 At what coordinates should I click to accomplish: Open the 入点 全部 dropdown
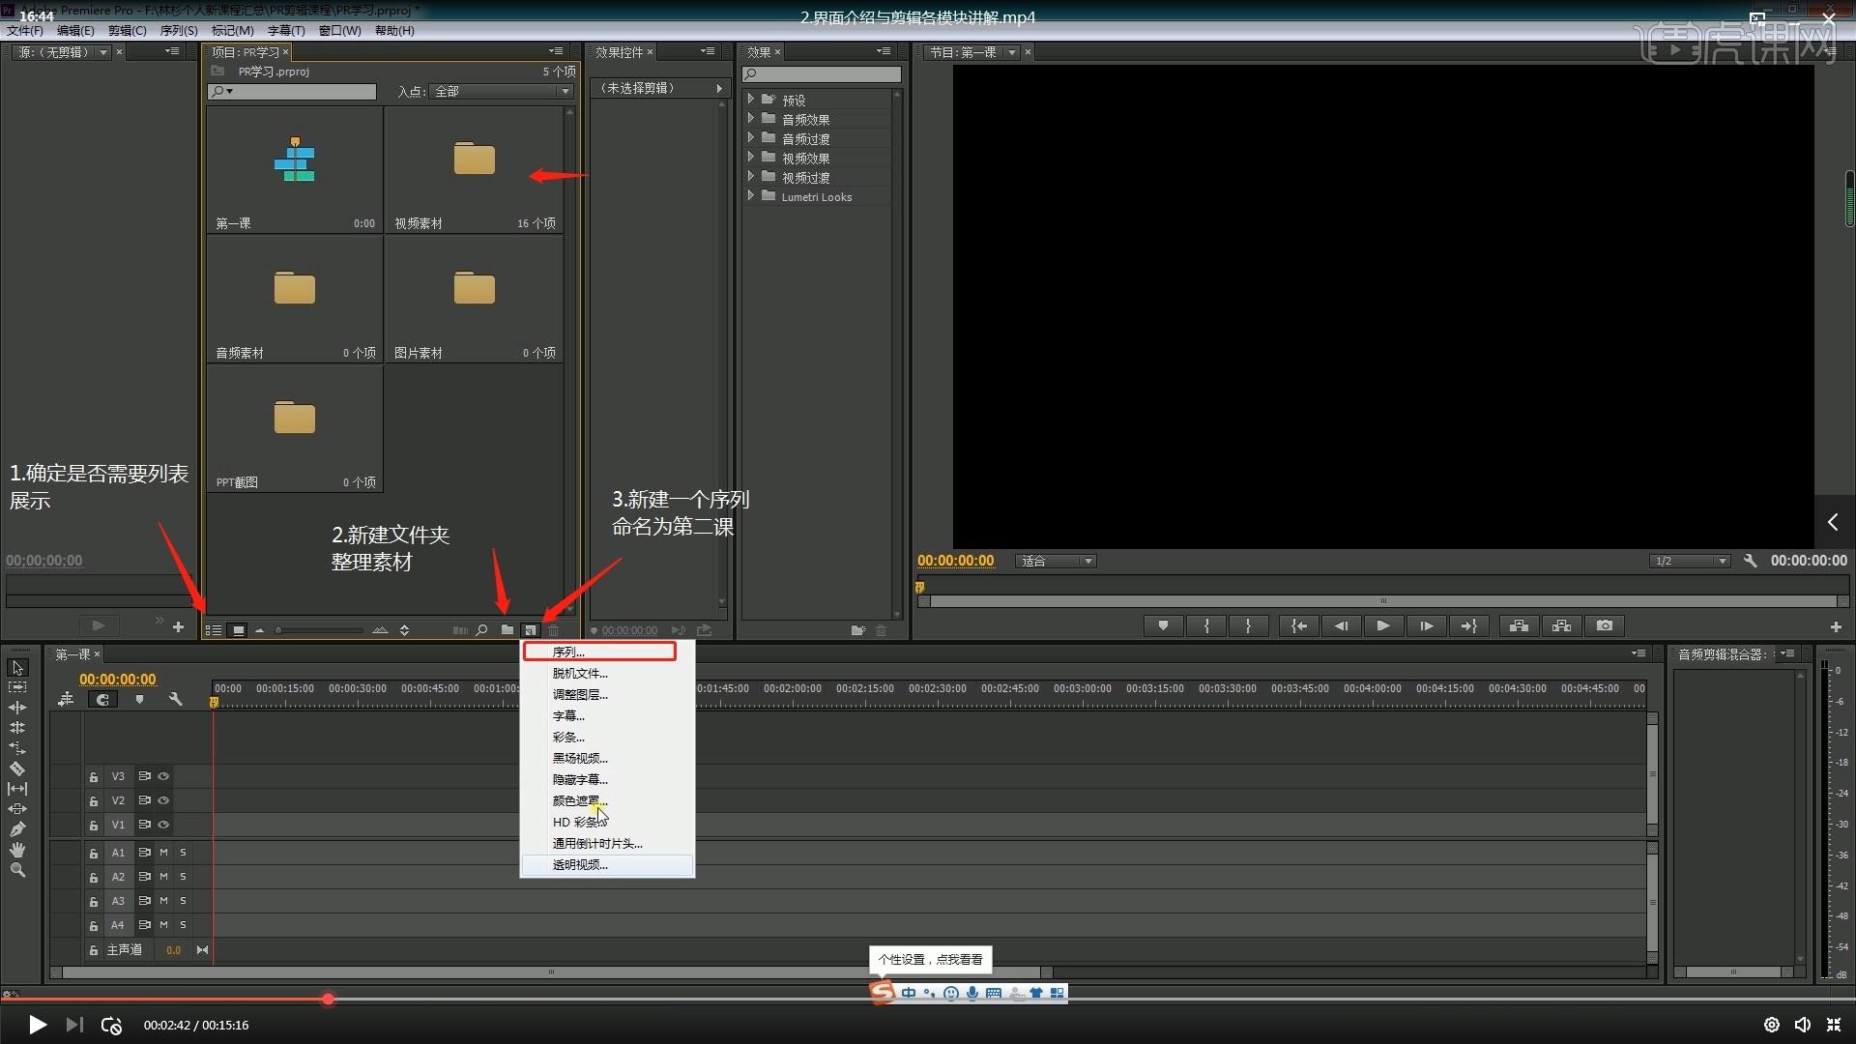[x=502, y=92]
